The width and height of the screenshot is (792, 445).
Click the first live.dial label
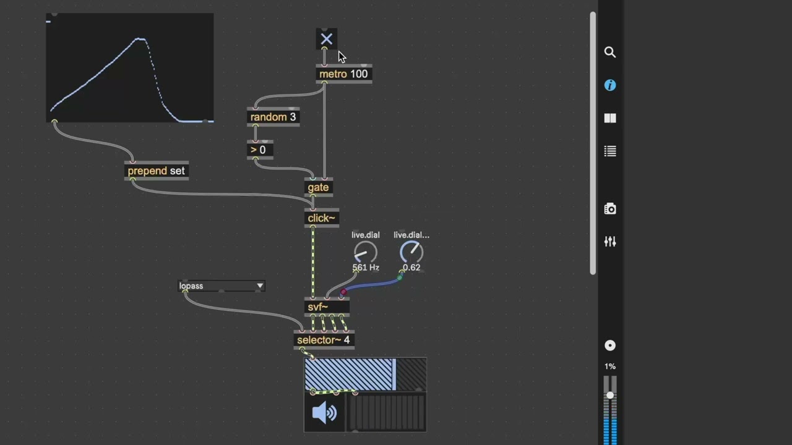[365, 235]
